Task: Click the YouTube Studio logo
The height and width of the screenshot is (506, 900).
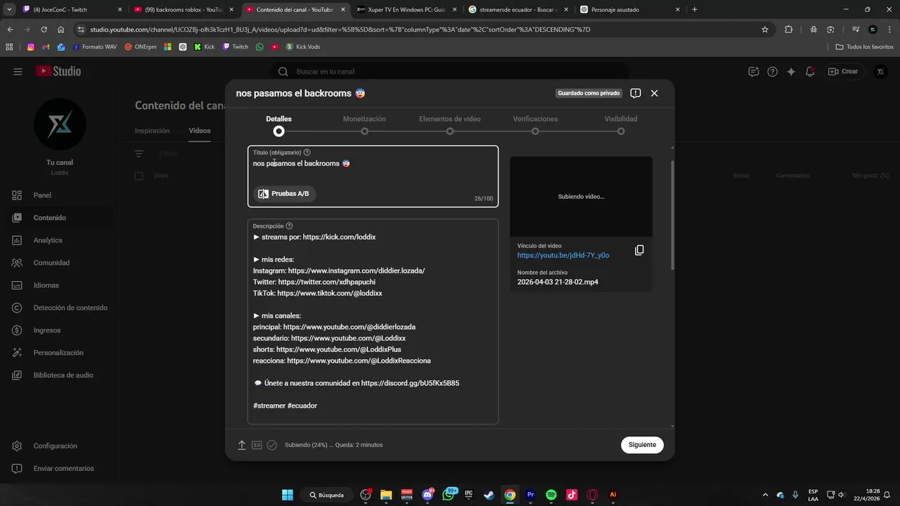Action: (x=58, y=72)
